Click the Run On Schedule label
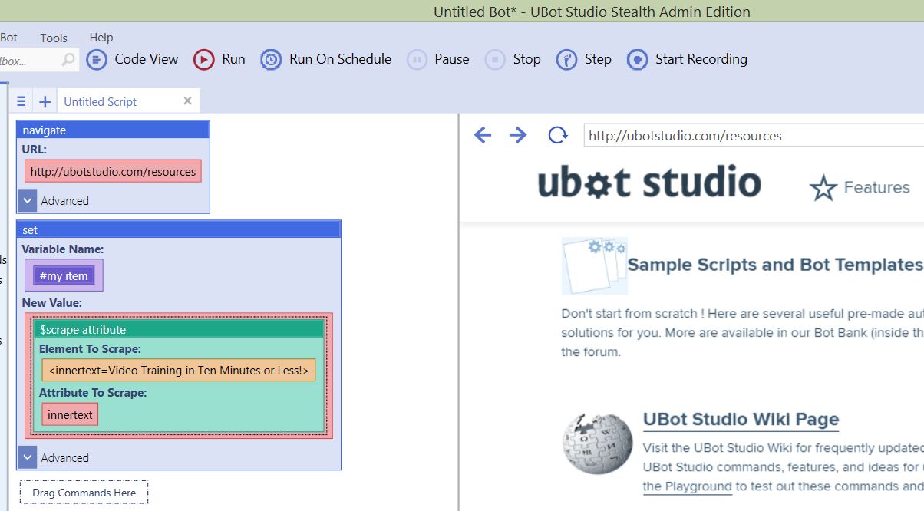The image size is (924, 511). [x=341, y=59]
